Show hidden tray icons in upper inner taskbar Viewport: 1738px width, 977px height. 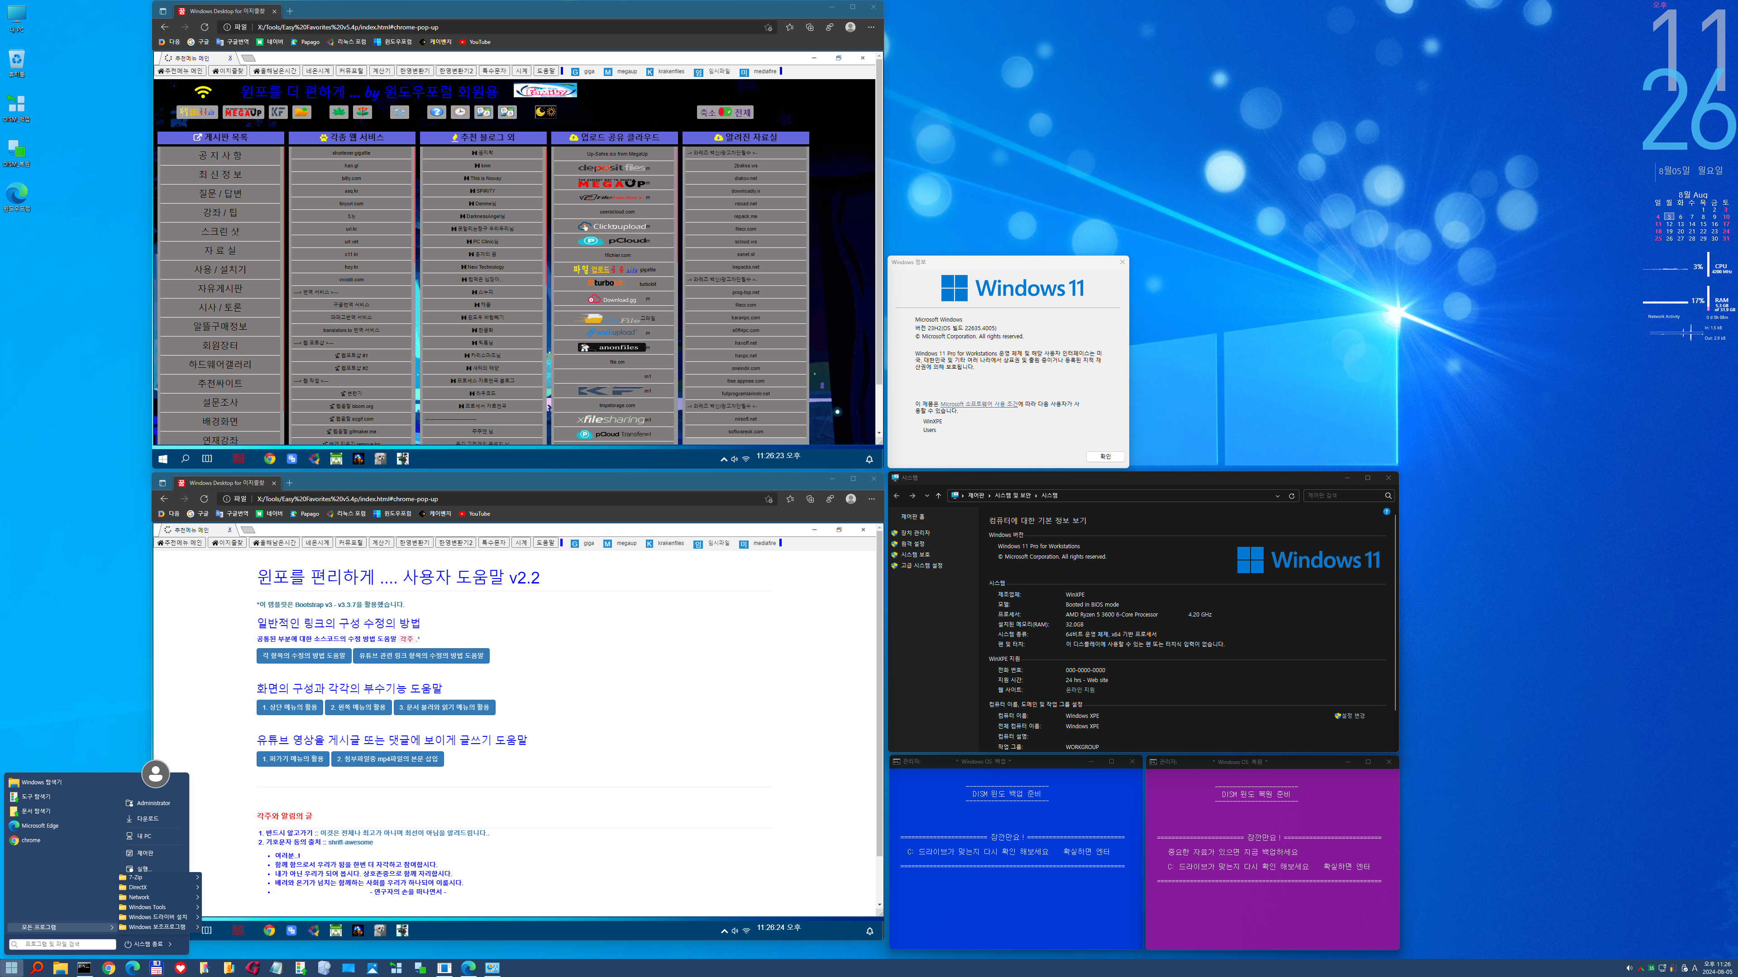724,459
